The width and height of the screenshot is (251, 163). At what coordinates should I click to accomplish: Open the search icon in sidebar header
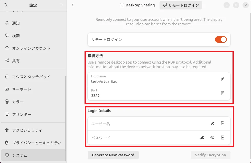coord(6,5)
